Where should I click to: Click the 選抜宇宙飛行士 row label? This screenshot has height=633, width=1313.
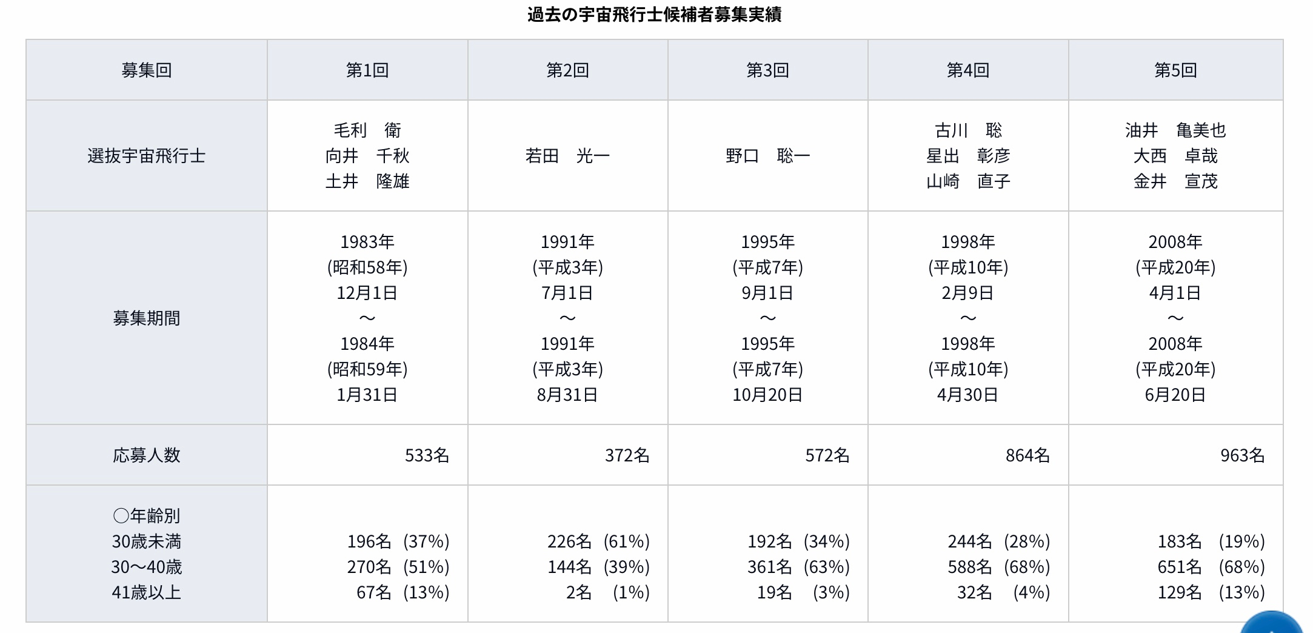click(147, 156)
